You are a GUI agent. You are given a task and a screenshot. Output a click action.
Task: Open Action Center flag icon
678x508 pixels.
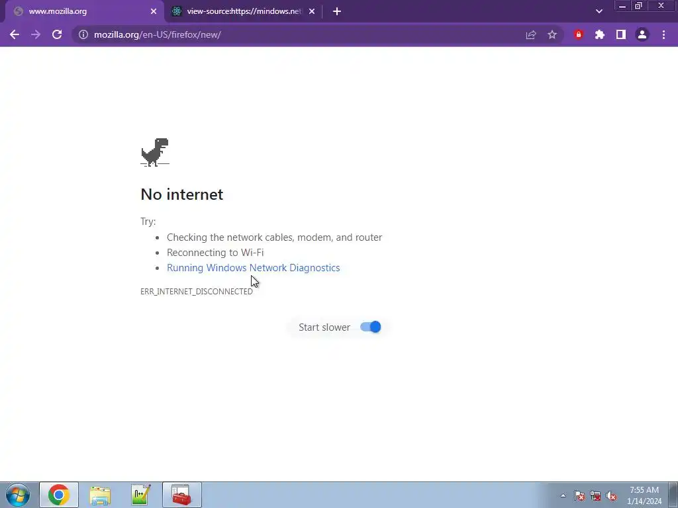[x=579, y=496]
